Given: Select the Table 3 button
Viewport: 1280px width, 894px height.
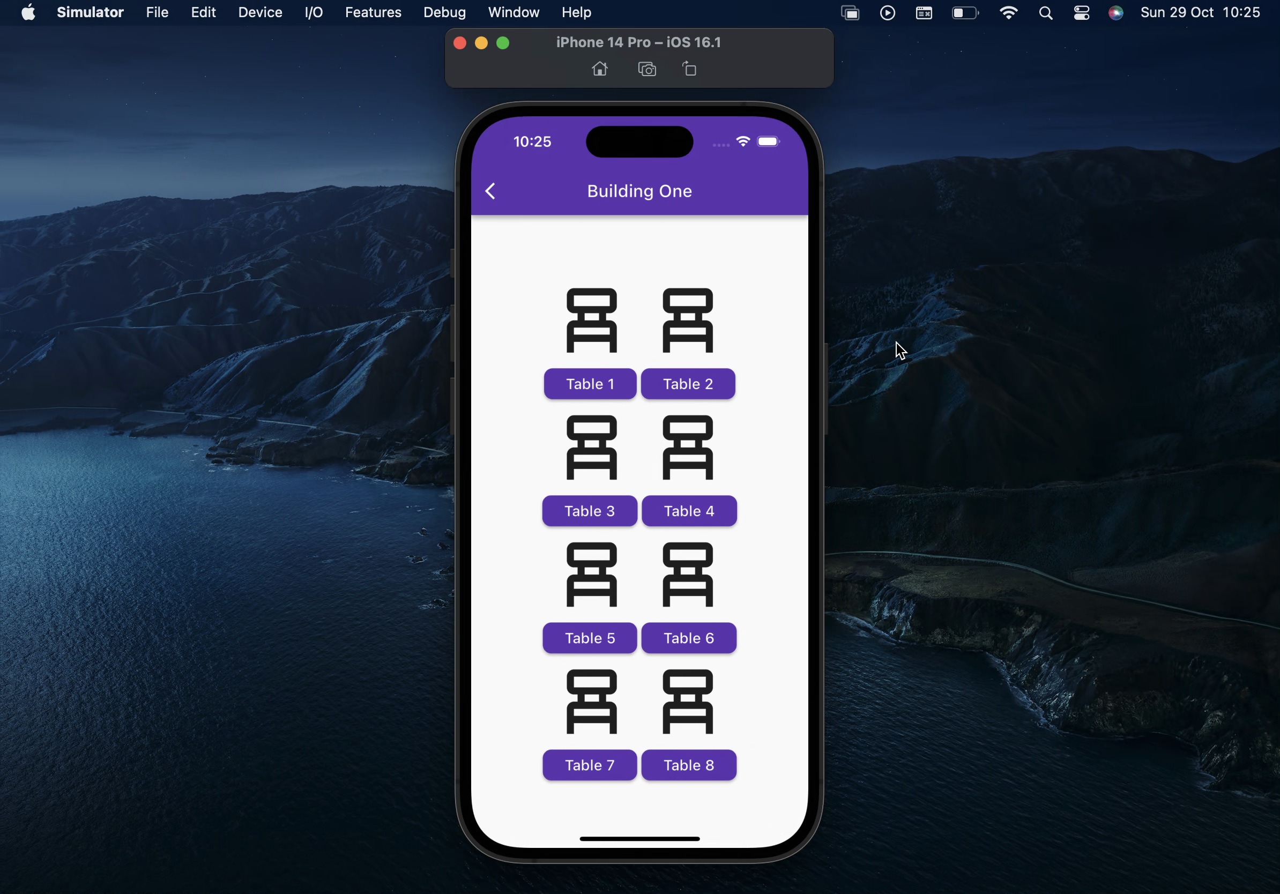Looking at the screenshot, I should [589, 511].
